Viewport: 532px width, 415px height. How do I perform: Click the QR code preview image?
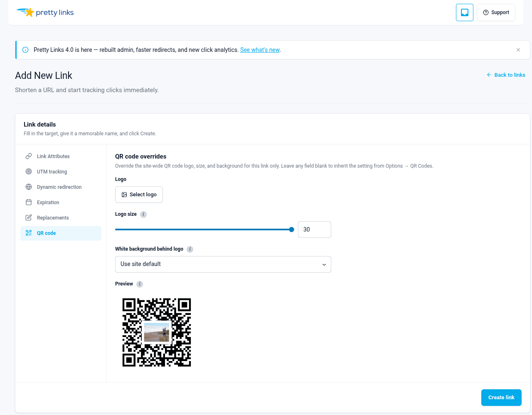157,332
